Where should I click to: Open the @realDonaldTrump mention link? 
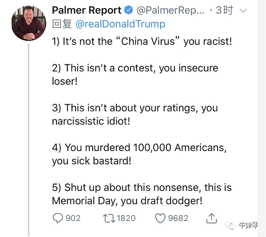click(120, 24)
